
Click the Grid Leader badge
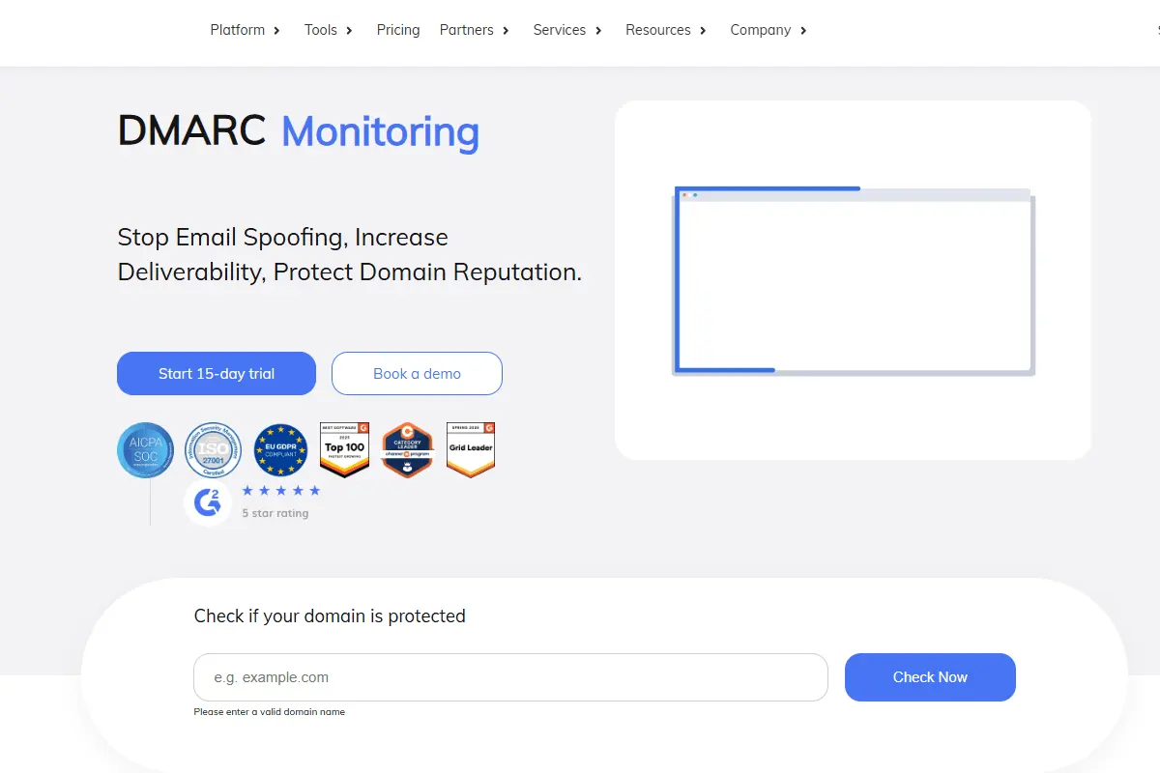471,450
